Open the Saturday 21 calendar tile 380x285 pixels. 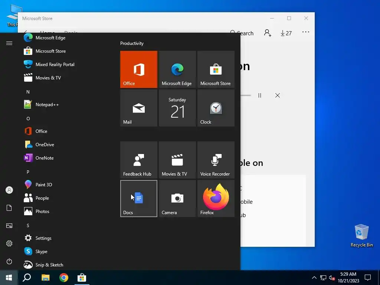pos(177,108)
